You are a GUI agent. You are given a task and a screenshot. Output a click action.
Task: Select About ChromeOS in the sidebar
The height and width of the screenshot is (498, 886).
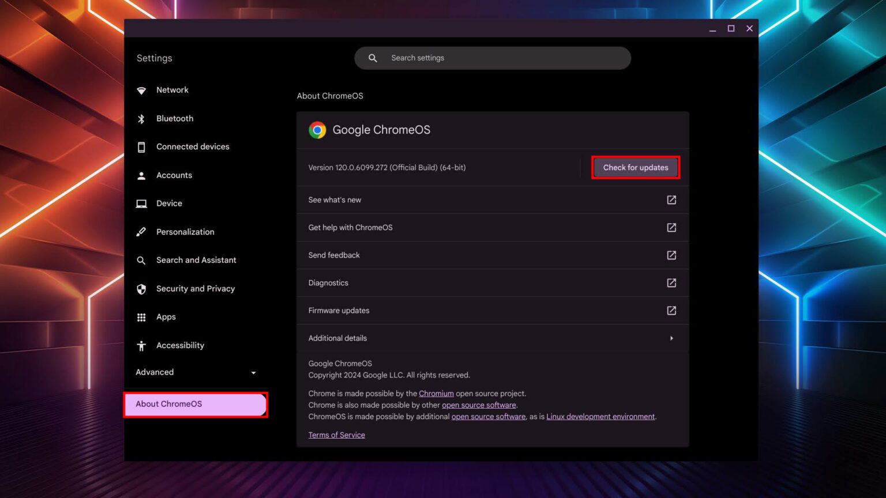point(168,404)
